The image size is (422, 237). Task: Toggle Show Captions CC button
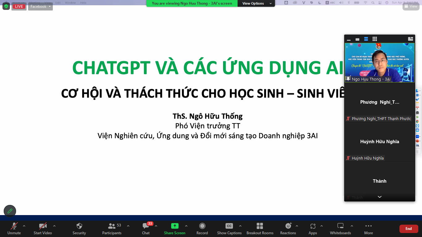[229, 228]
